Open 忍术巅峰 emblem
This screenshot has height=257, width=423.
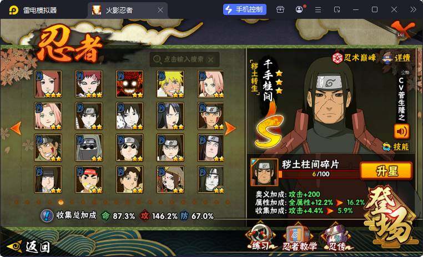point(354,57)
